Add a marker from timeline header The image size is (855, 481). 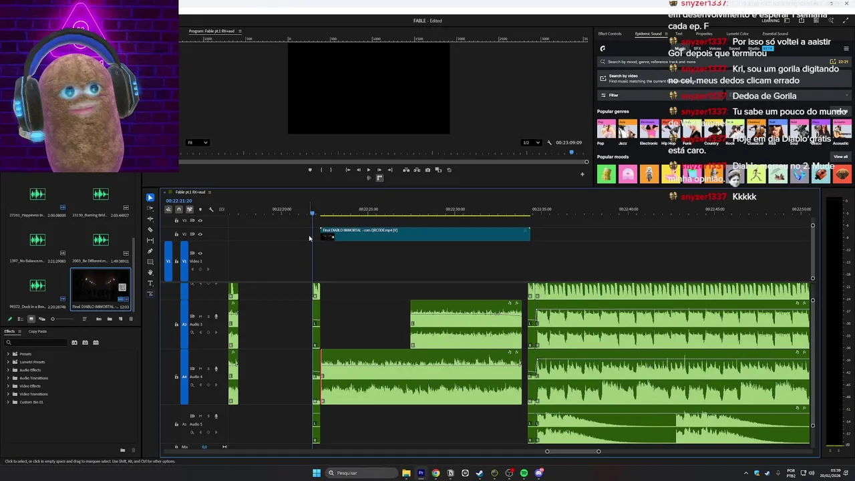coord(200,209)
